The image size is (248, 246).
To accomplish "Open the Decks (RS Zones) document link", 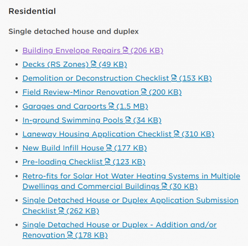I will (x=55, y=64).
